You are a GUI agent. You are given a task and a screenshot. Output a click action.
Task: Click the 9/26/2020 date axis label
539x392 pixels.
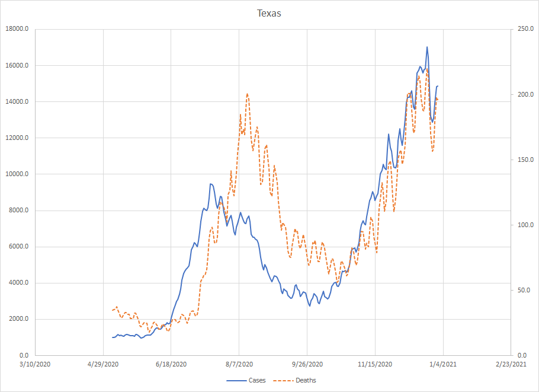307,364
